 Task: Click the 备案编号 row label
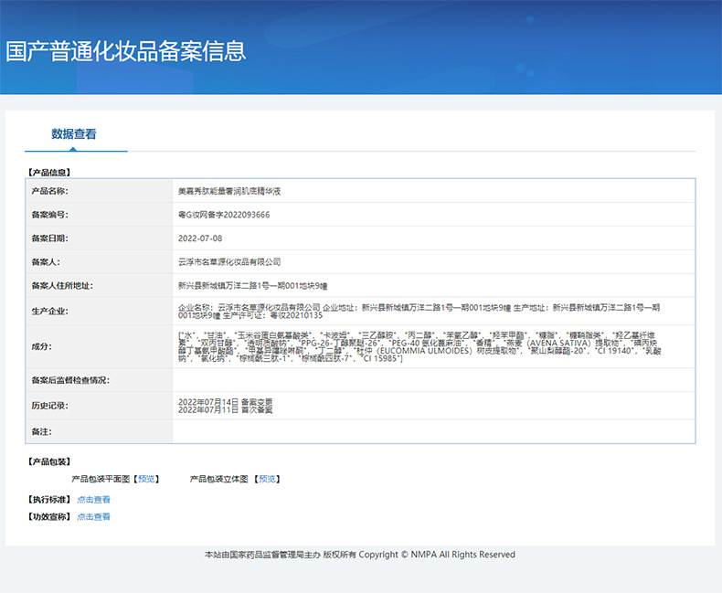(x=49, y=215)
